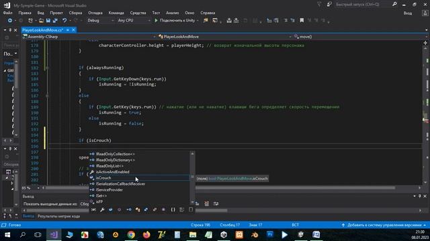430x241 pixels.
Task: Switch to Результаты метрик кода tab
Action: [58, 216]
